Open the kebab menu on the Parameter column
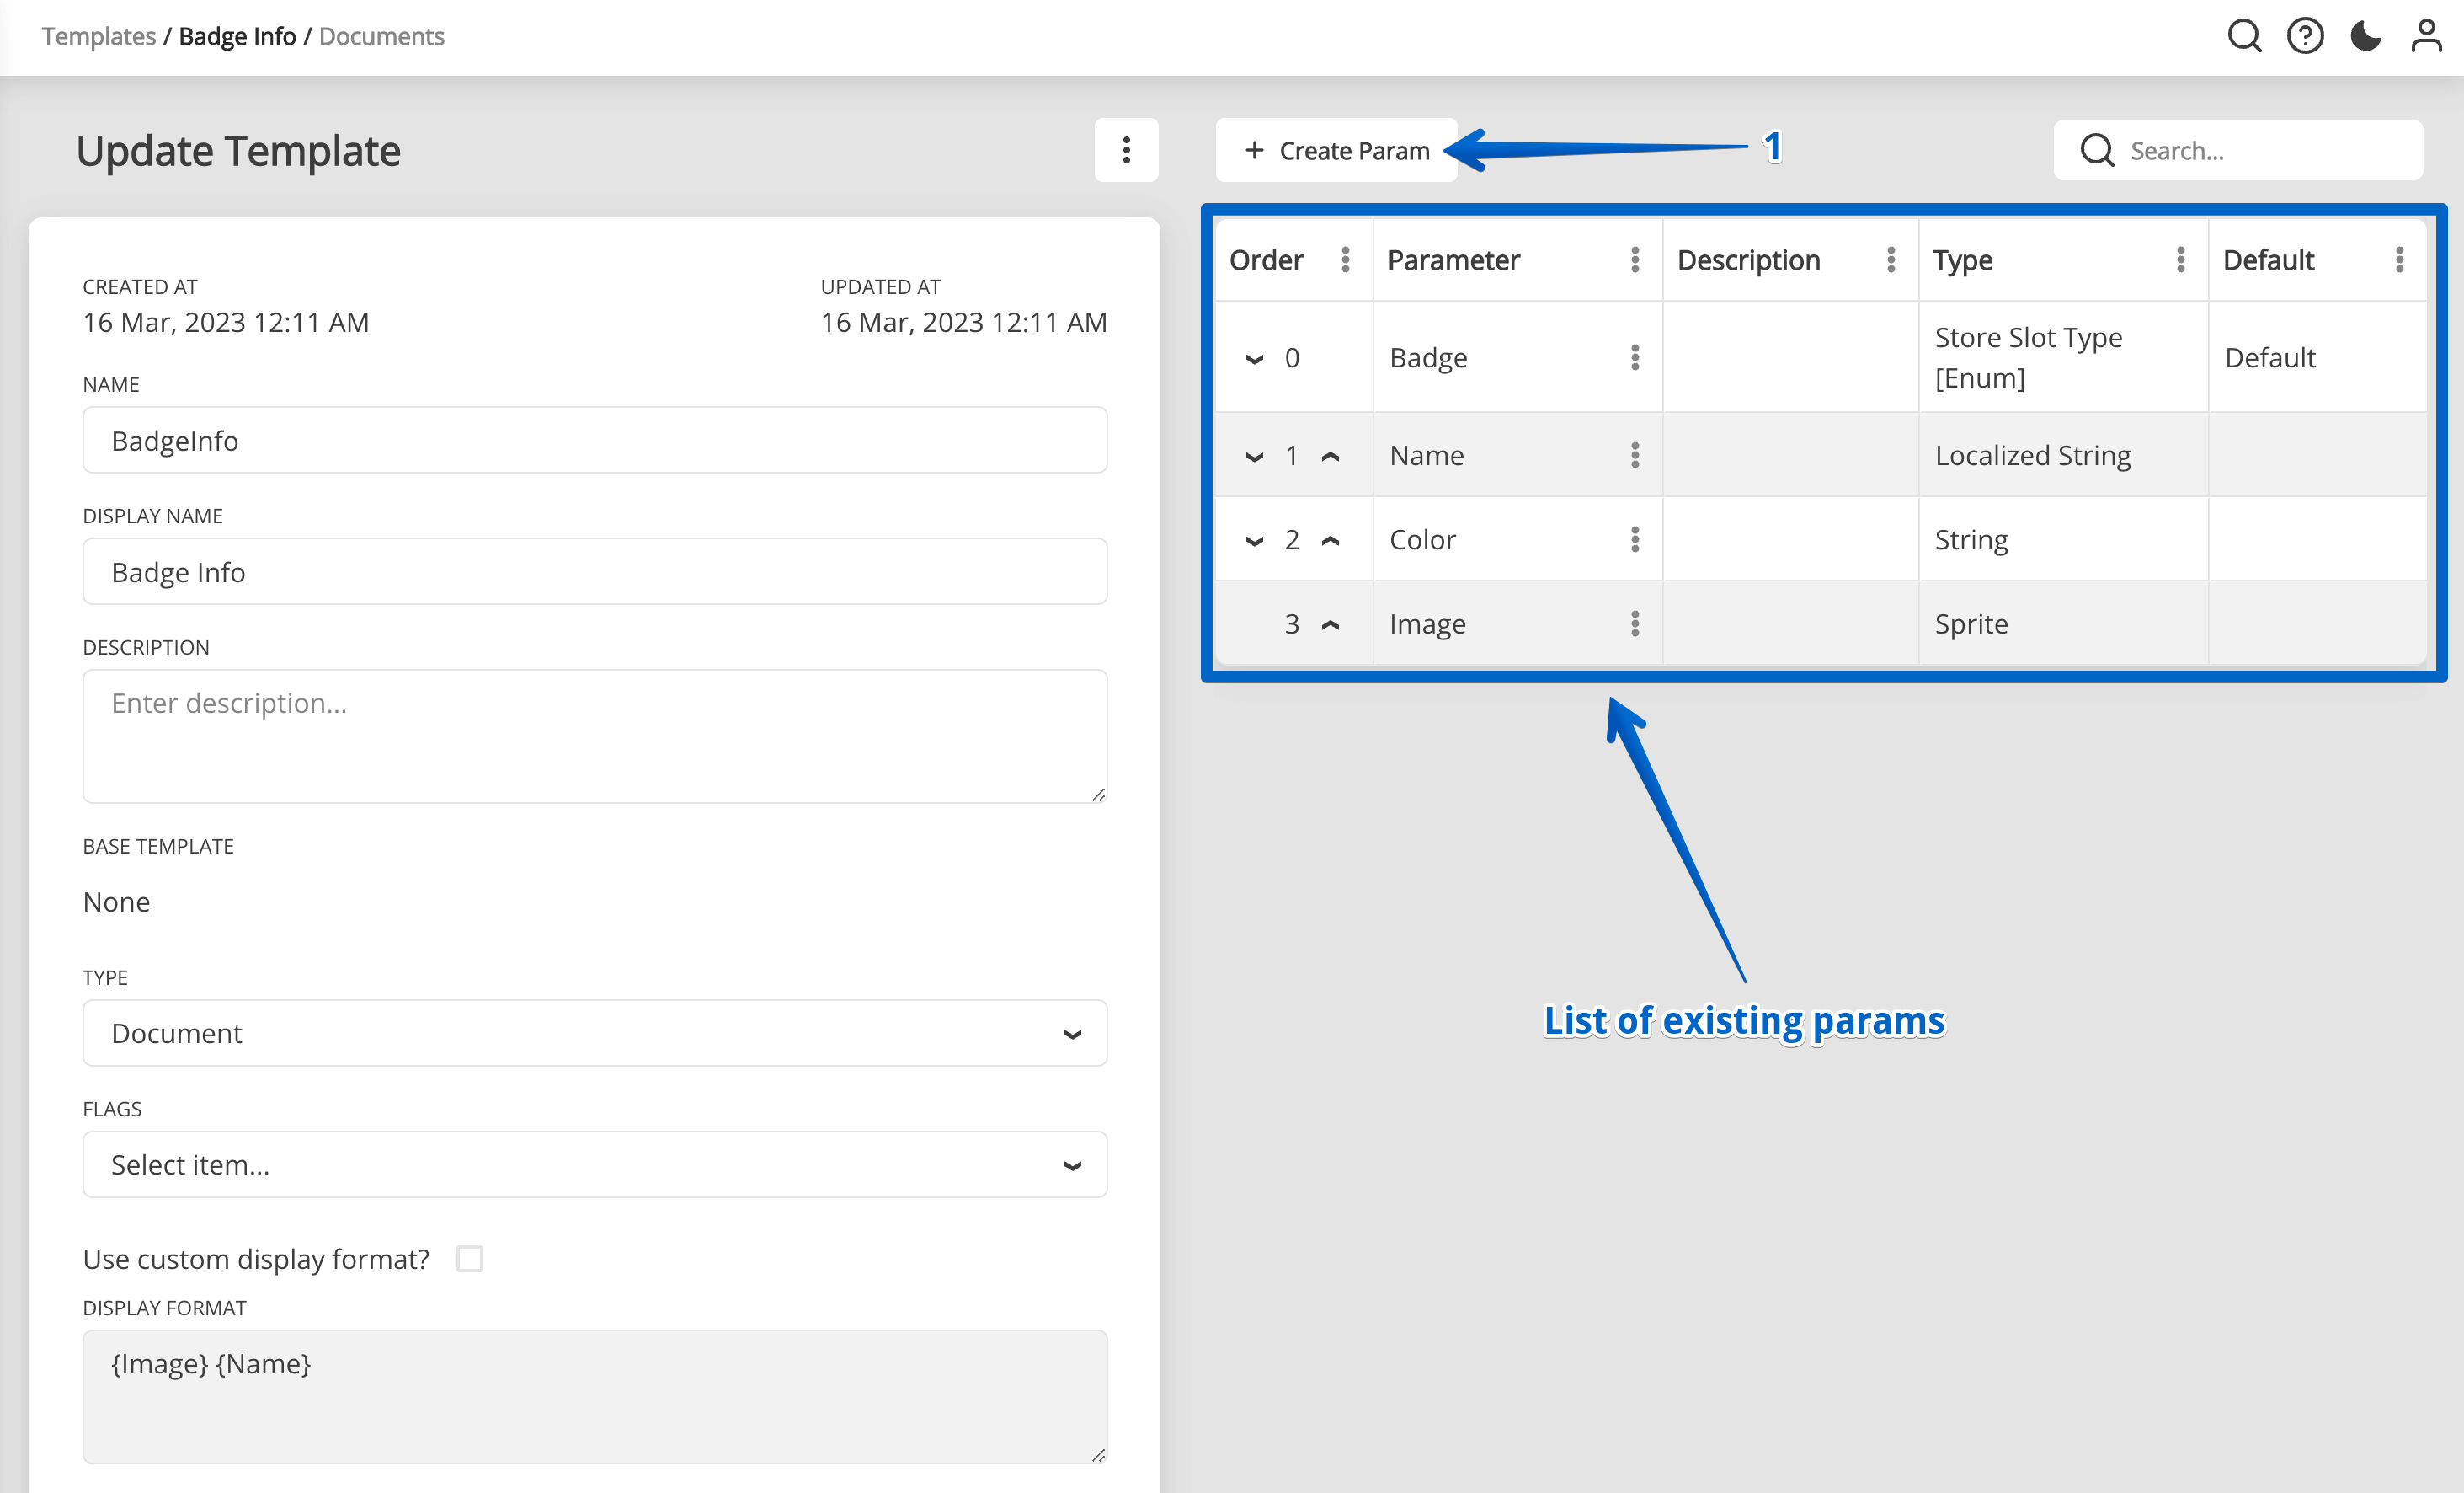 pyautogui.click(x=1635, y=260)
